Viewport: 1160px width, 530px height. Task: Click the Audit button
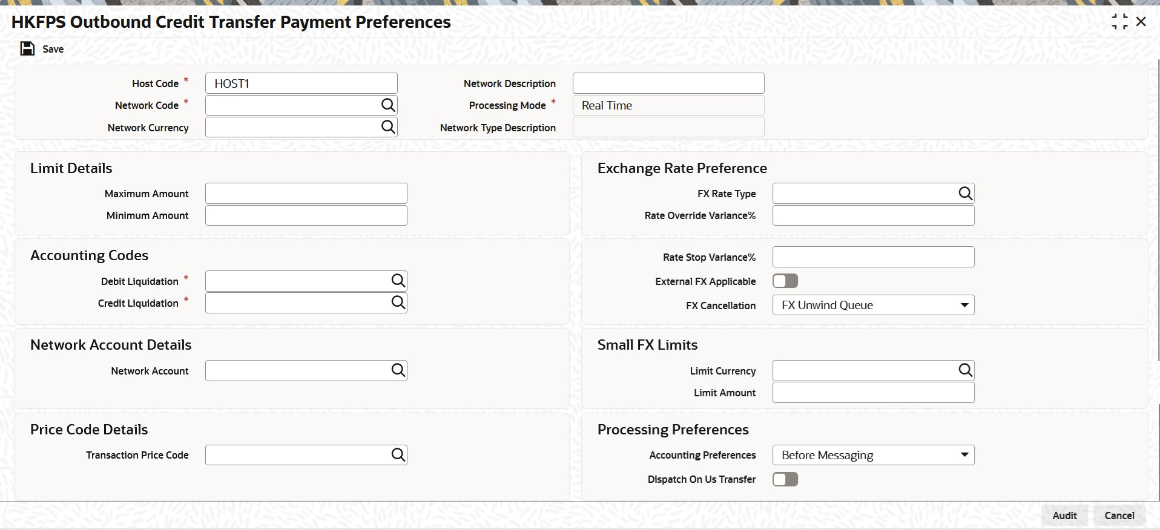click(x=1064, y=515)
